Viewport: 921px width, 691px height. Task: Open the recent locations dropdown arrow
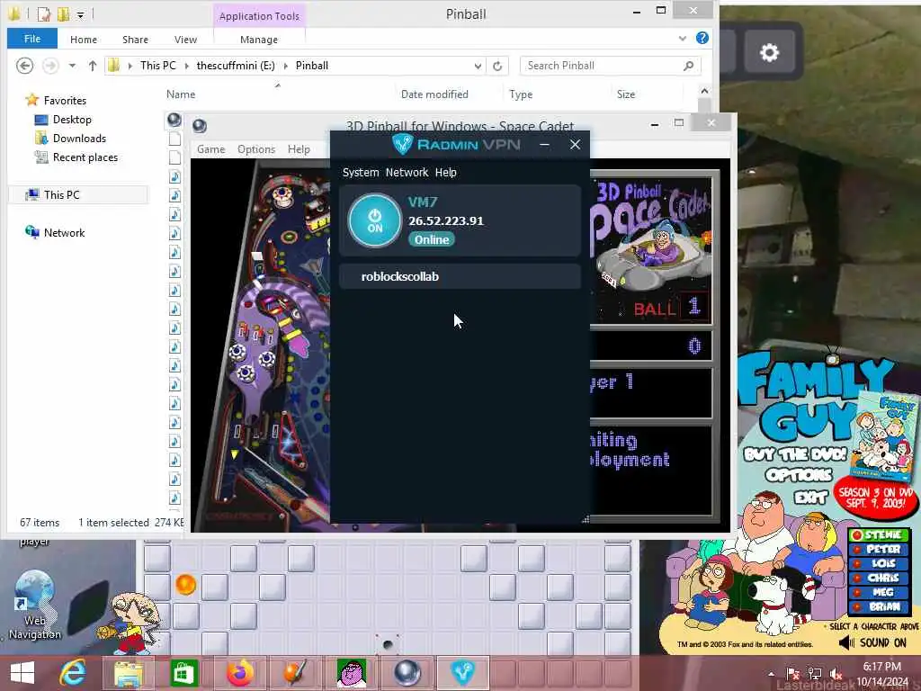coord(72,65)
